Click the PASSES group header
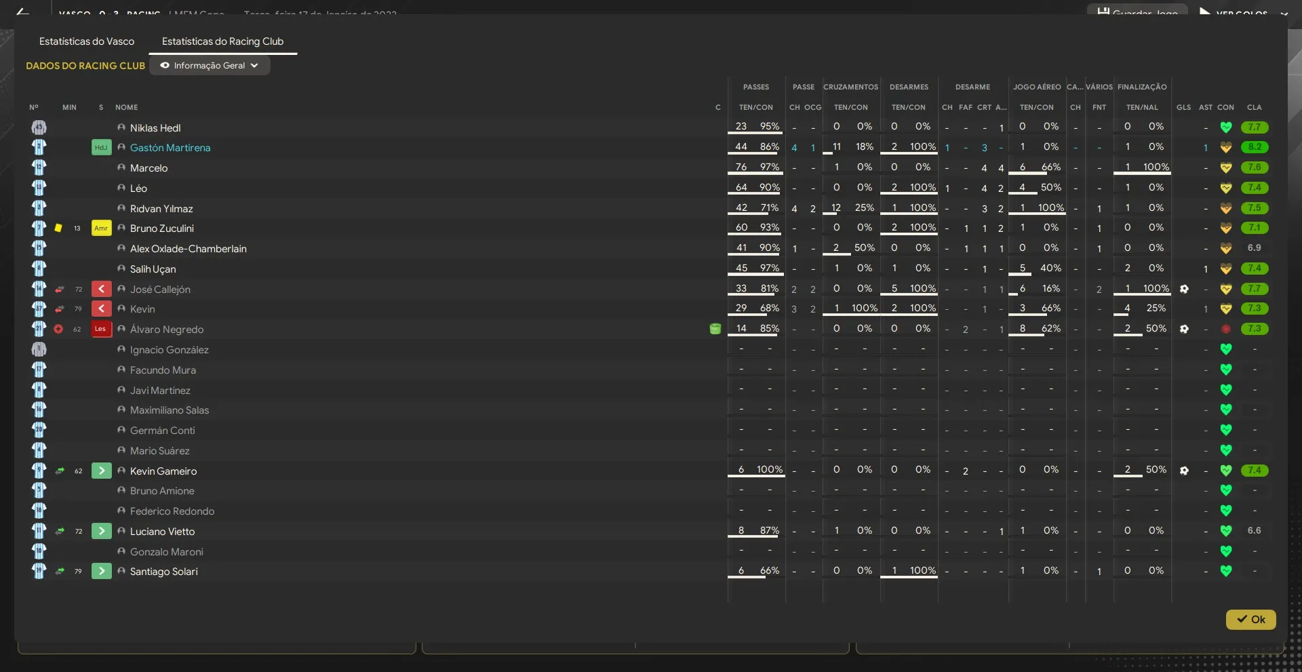Image resolution: width=1302 pixels, height=672 pixels. pos(756,87)
